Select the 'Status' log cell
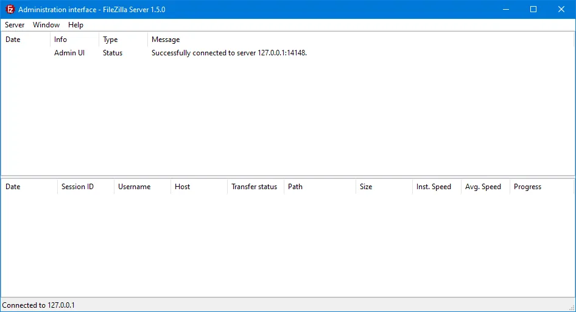 [x=113, y=53]
